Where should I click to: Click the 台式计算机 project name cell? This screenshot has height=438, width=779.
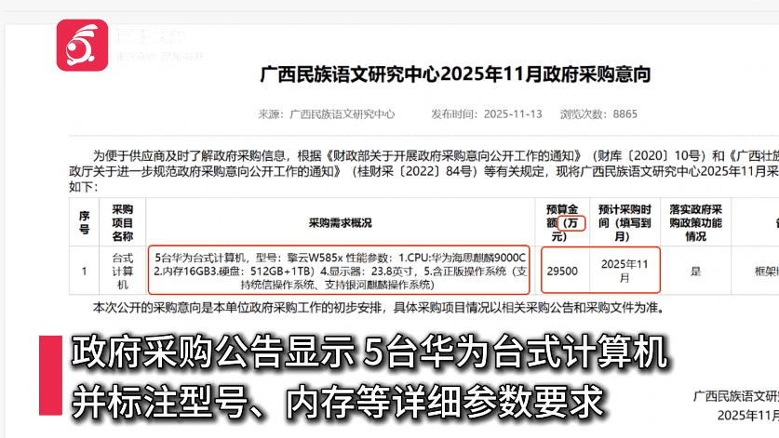pos(122,271)
